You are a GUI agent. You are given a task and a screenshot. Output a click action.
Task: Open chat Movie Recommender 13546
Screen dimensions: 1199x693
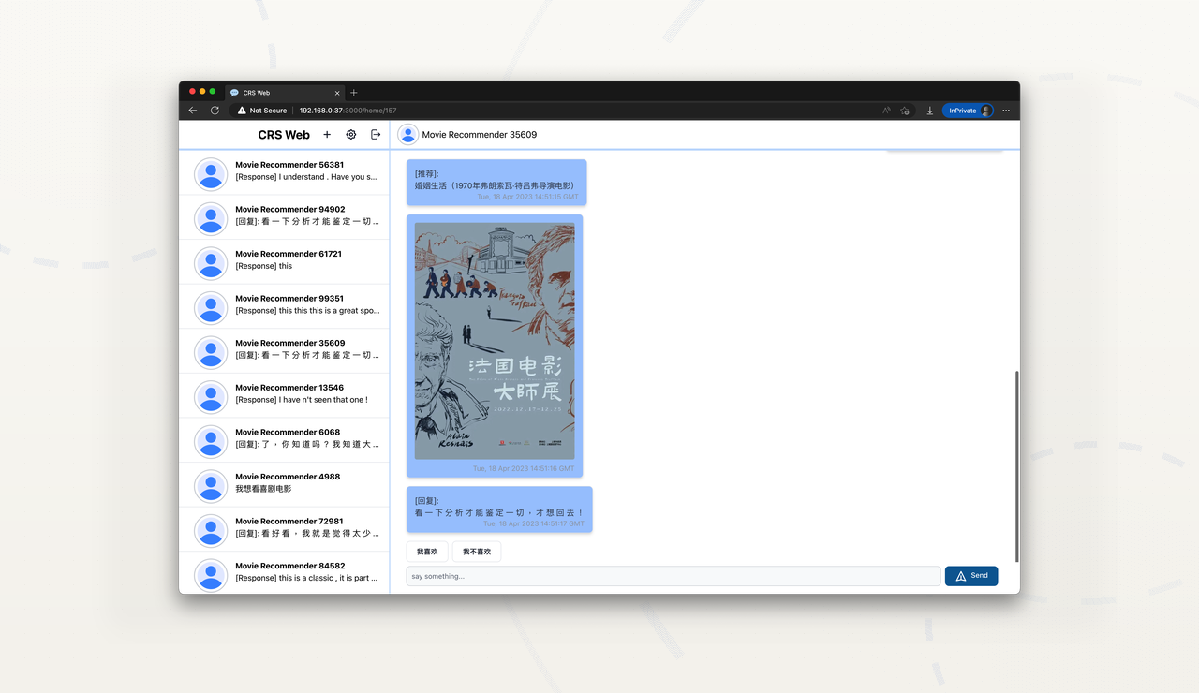coord(284,395)
